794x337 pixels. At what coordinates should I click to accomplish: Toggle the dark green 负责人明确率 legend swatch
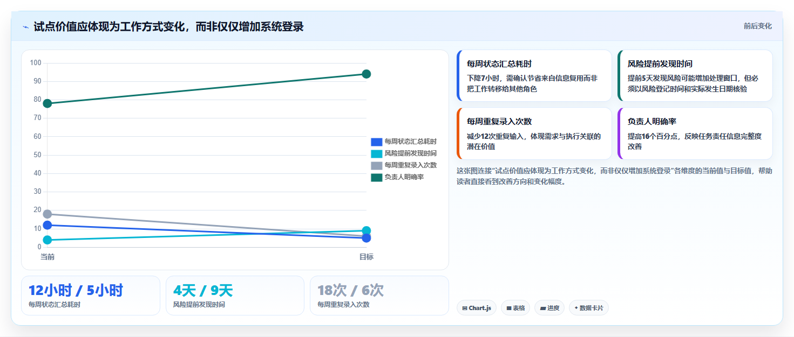376,177
